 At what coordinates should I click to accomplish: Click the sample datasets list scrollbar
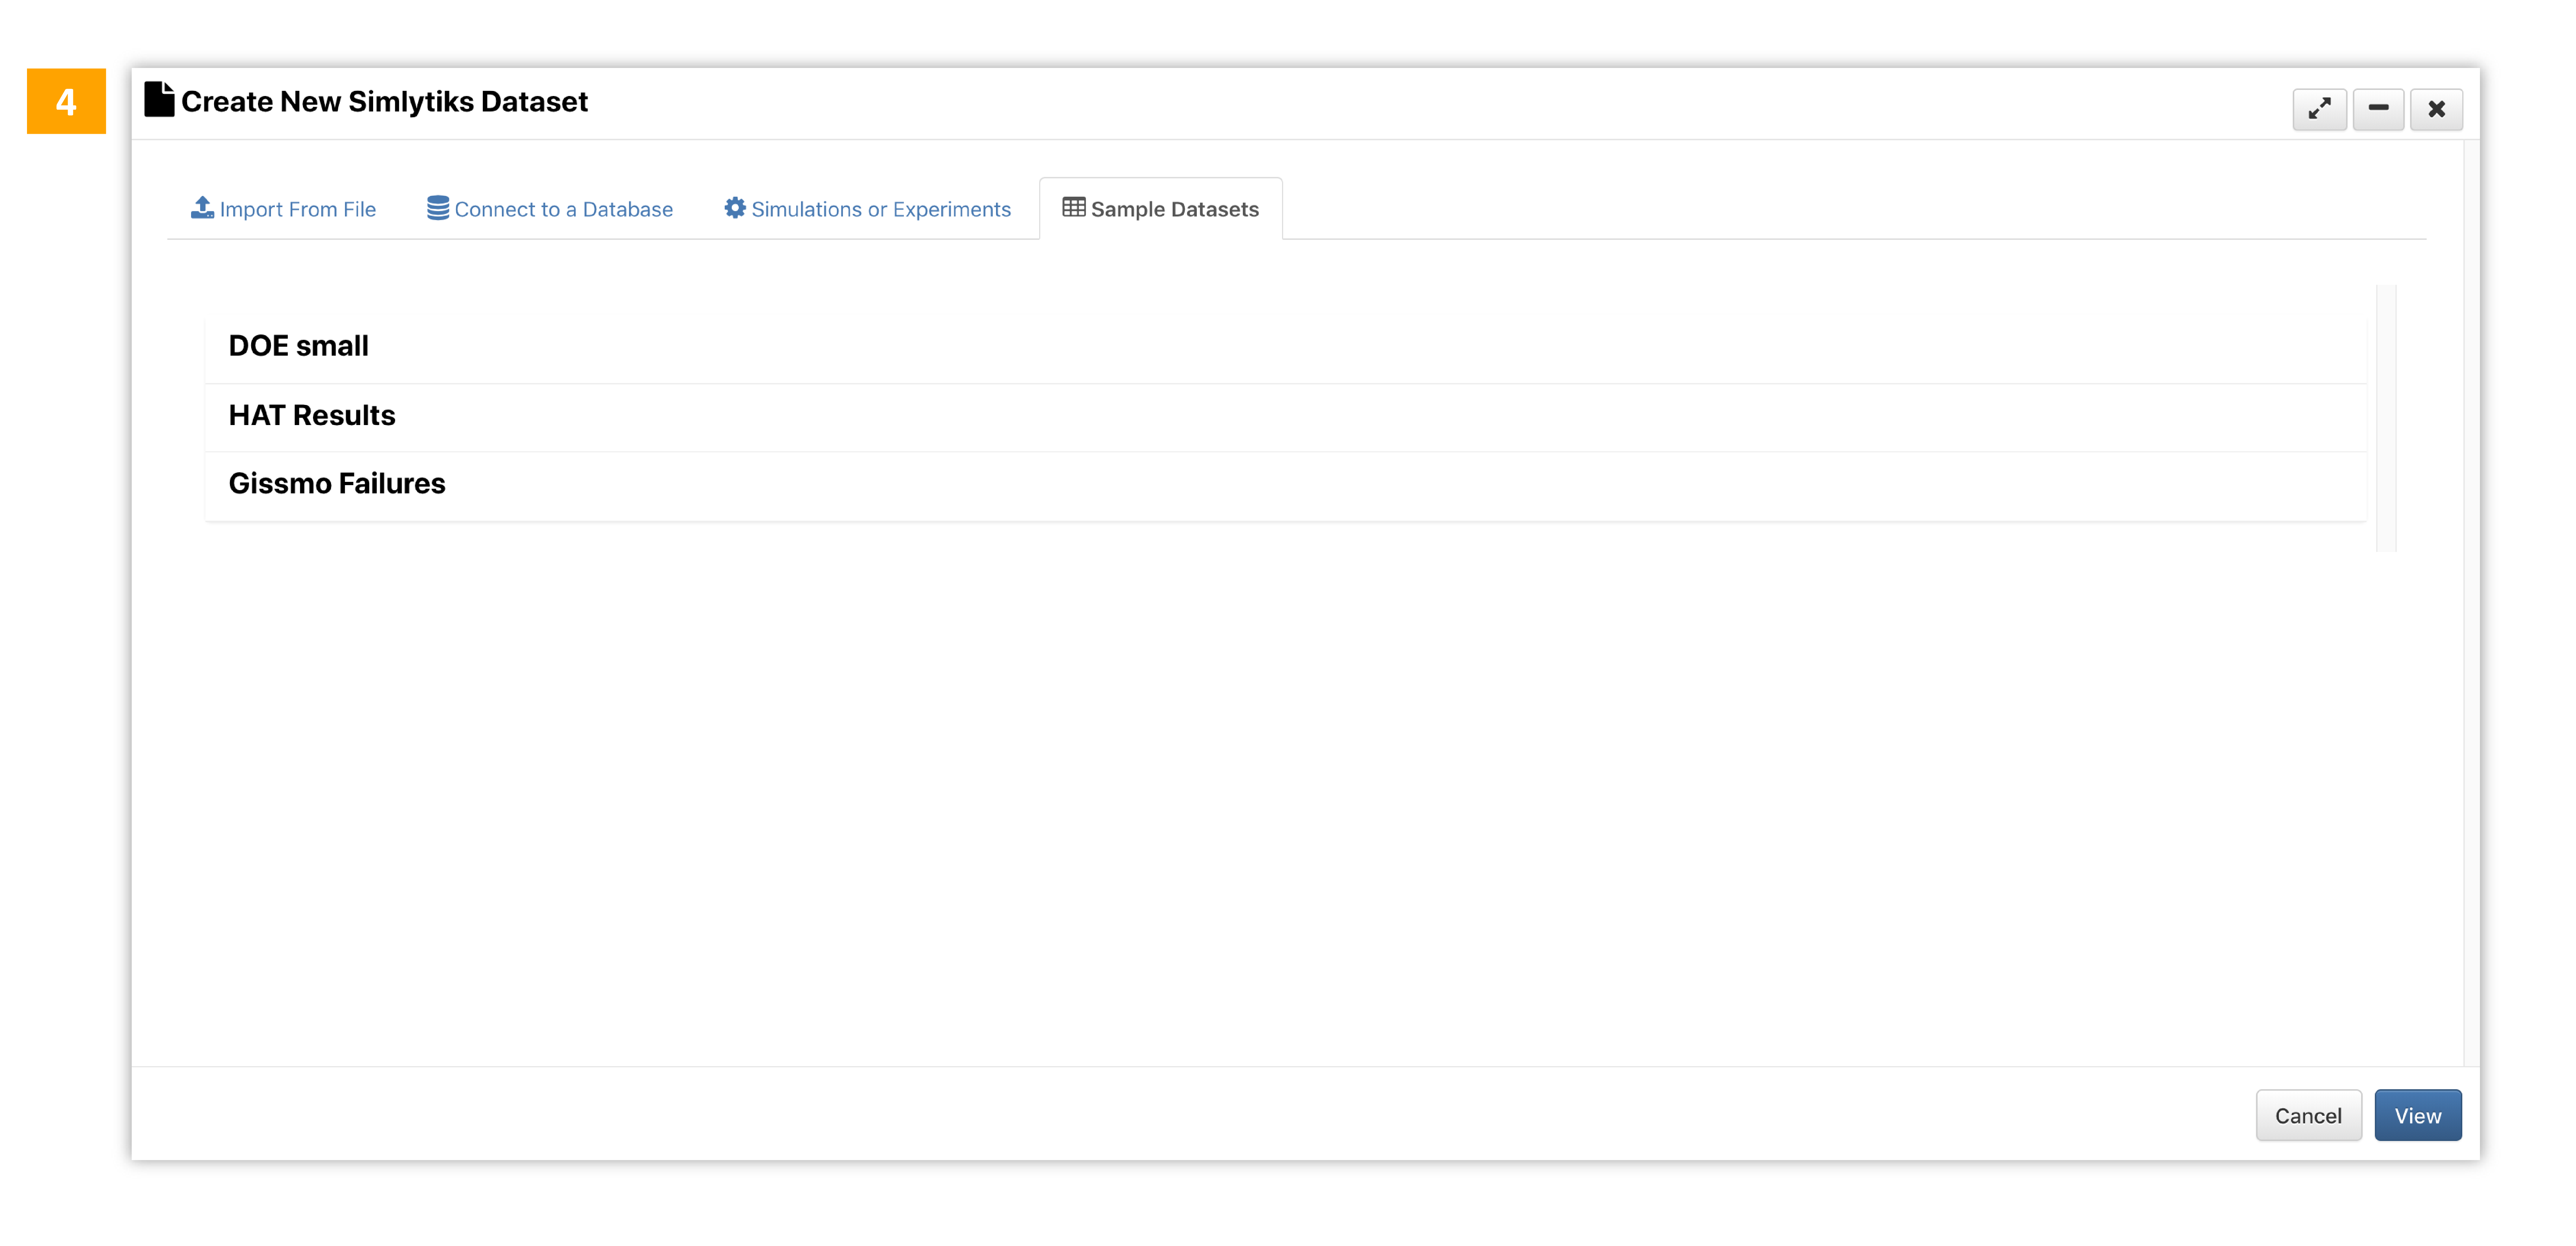[2386, 417]
